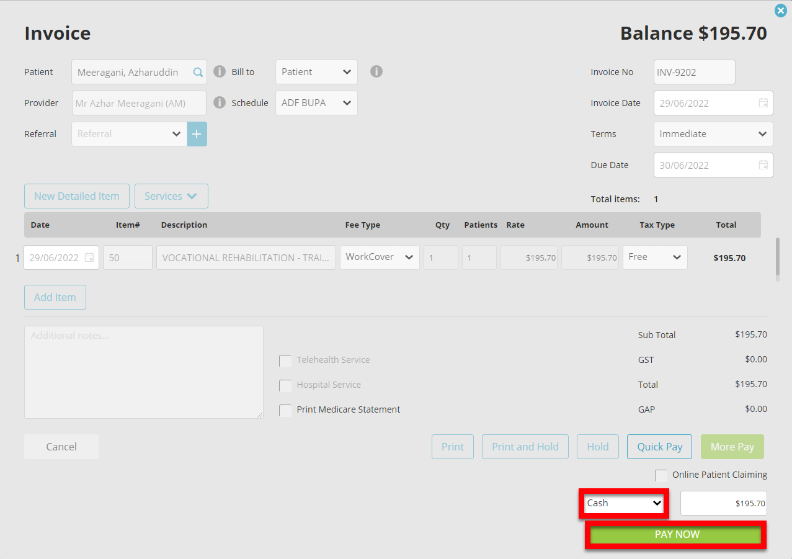This screenshot has width=792, height=559.
Task: Change Fee Type dropdown from WorkCover
Action: click(380, 257)
